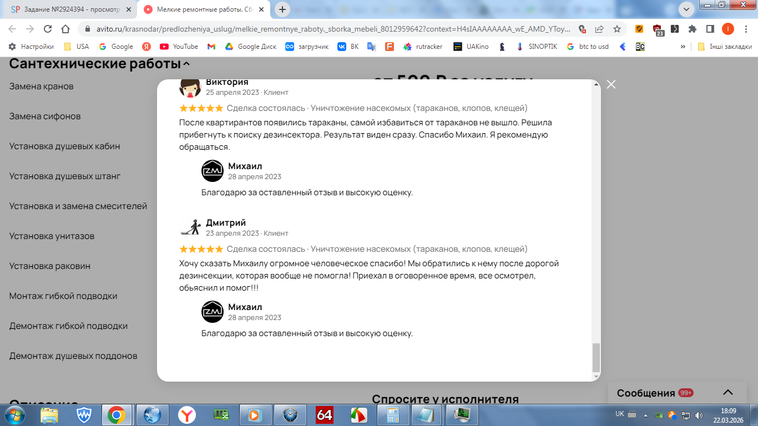This screenshot has width=758, height=426.
Task: Show hidden bookmarks overflow chevron
Action: (x=683, y=47)
